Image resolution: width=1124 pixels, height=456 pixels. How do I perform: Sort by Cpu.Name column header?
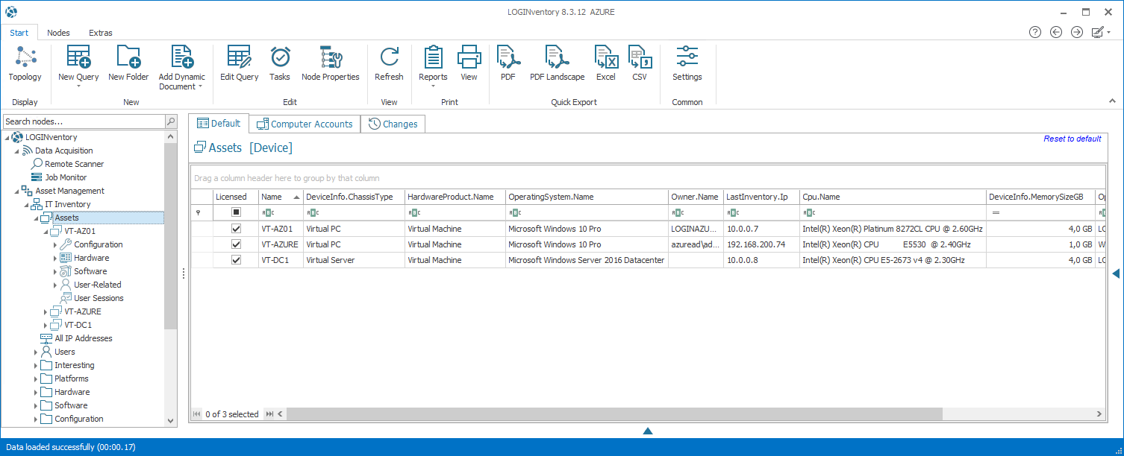[893, 197]
